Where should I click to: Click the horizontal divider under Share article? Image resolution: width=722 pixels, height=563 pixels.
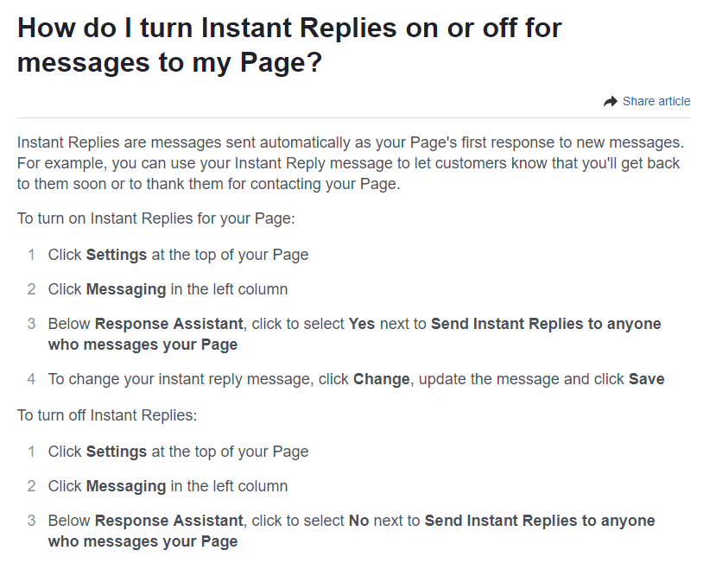tap(353, 118)
